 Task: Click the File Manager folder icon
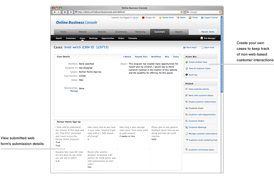[202, 38]
